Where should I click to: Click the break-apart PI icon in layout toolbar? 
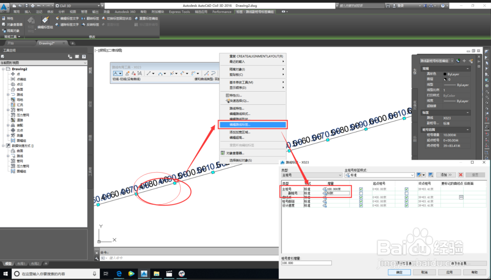139,74
